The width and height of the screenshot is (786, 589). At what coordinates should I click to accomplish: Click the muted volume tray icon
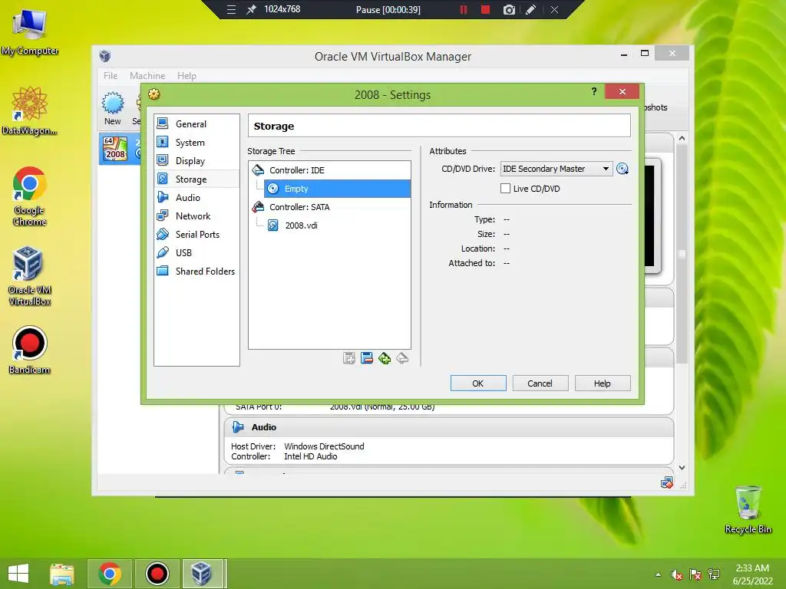click(x=677, y=574)
